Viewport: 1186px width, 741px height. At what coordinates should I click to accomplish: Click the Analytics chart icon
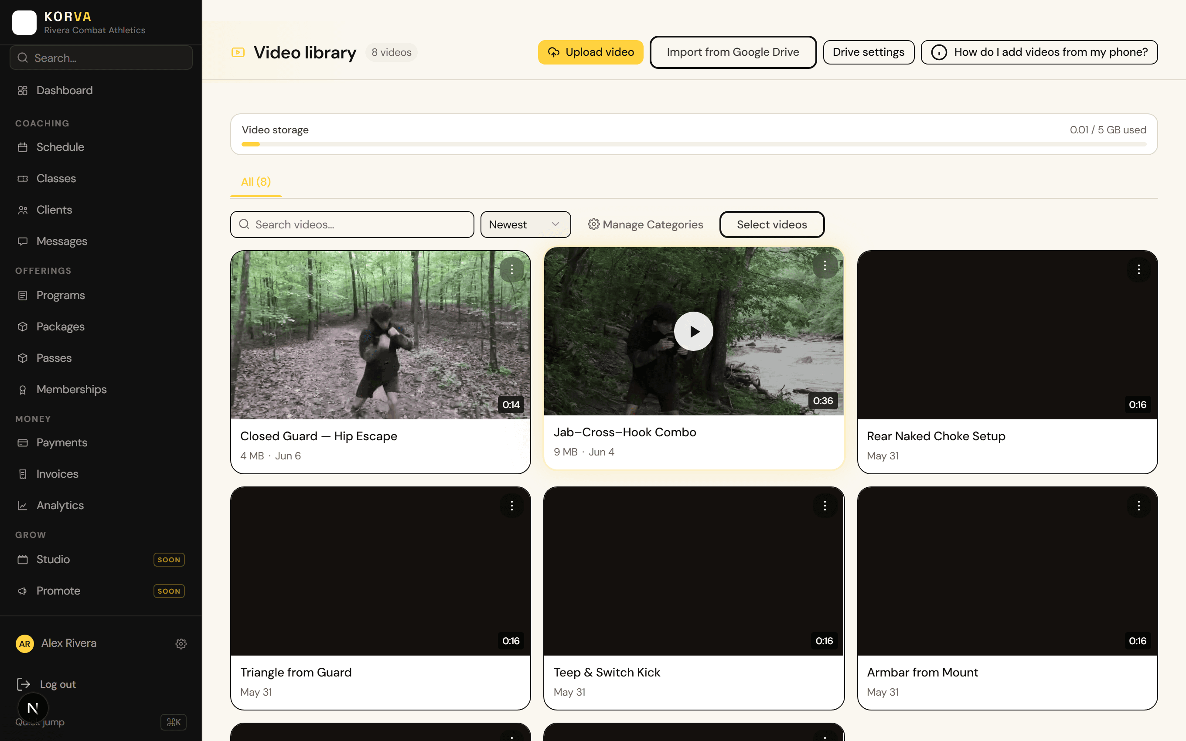23,505
